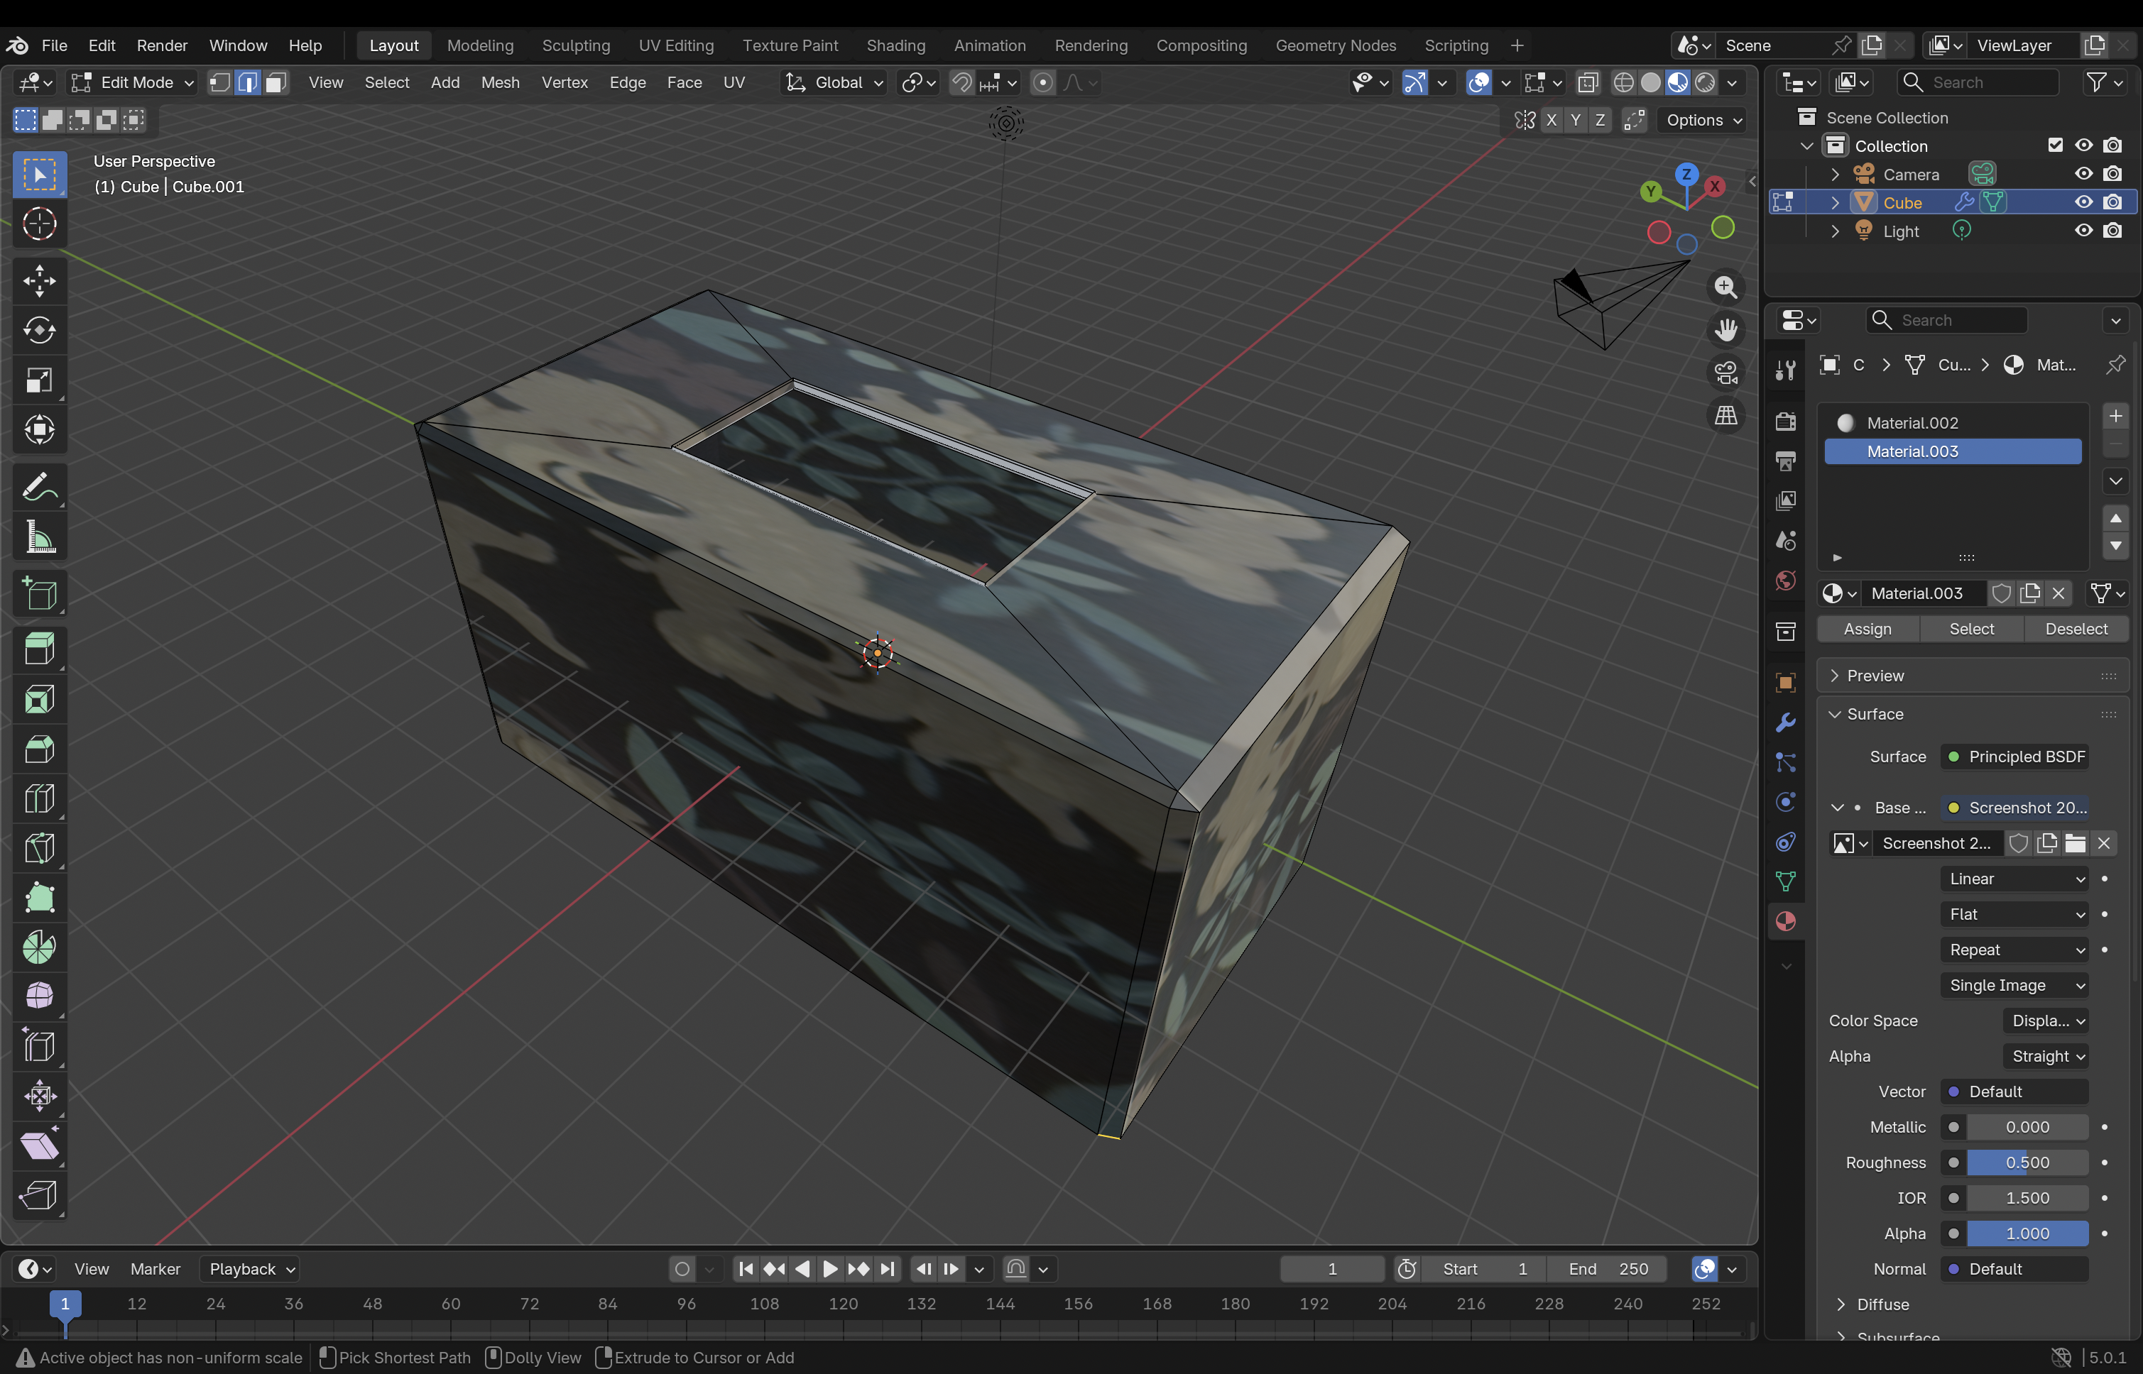The width and height of the screenshot is (2143, 1374).
Task: Select the Move tool in toolbar
Action: pos(39,281)
